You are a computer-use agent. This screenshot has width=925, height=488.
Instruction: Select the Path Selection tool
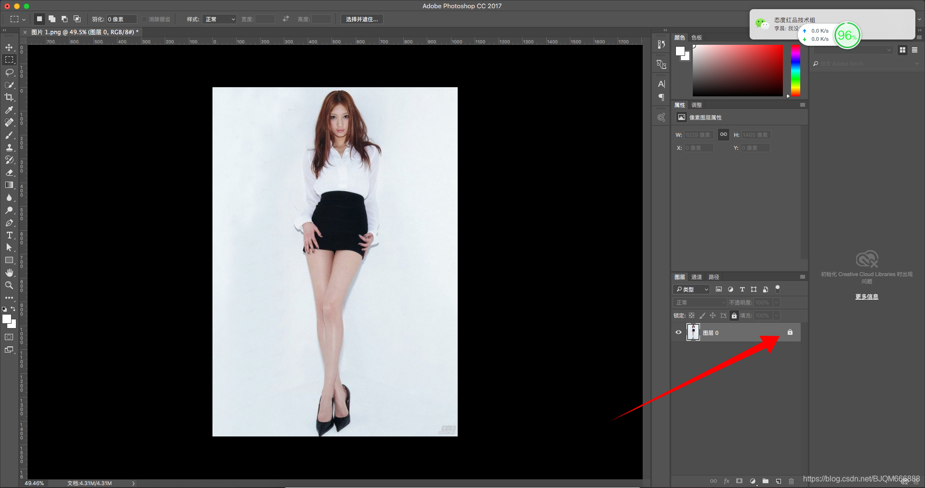point(9,248)
